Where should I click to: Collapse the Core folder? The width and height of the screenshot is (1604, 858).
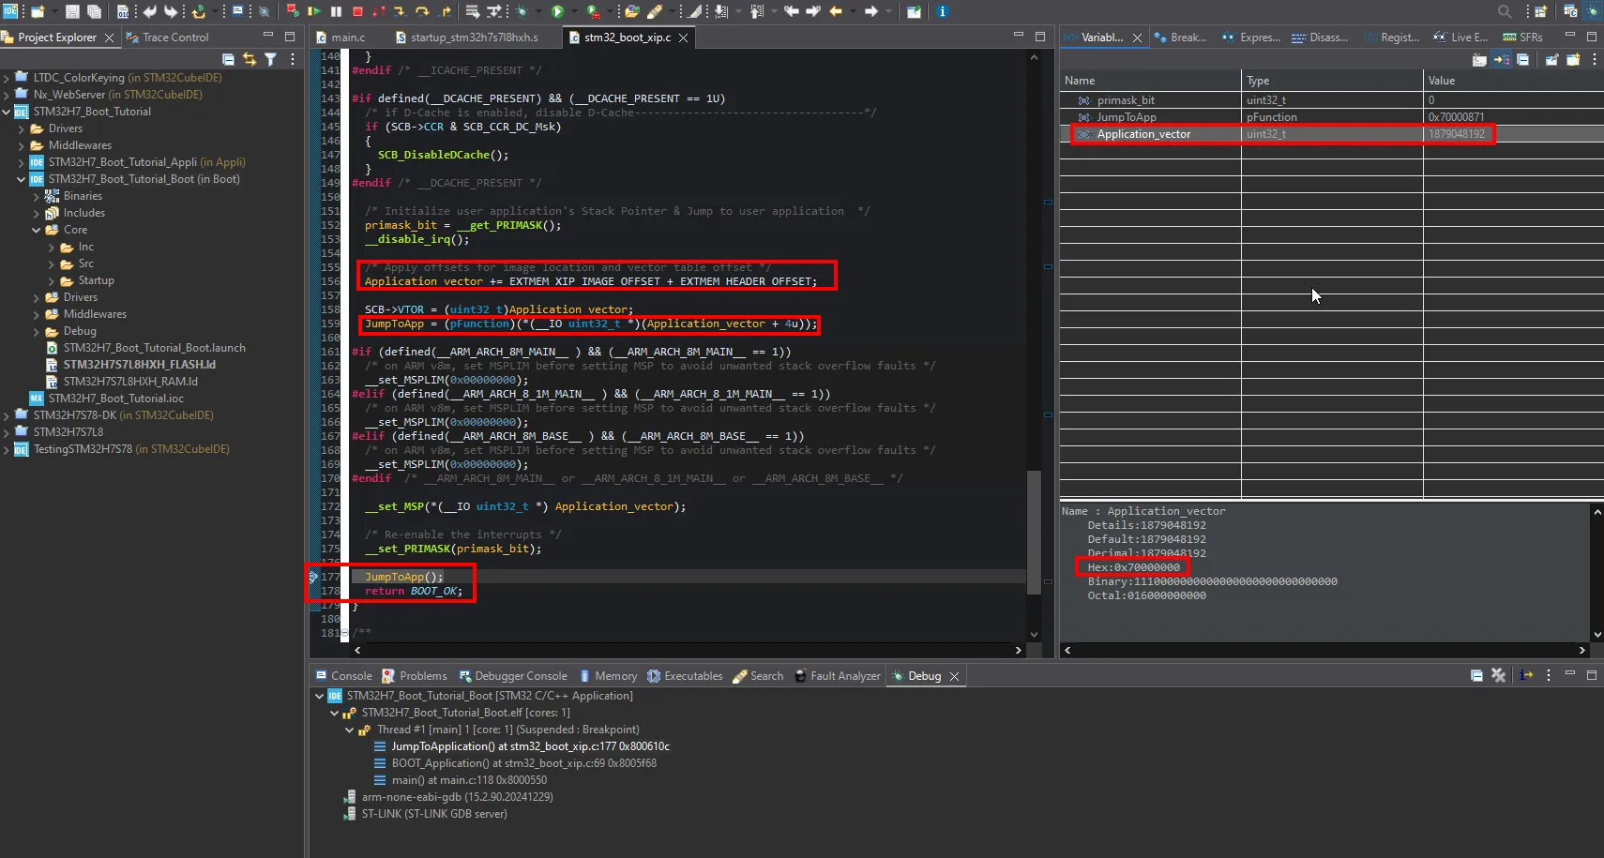tap(37, 230)
